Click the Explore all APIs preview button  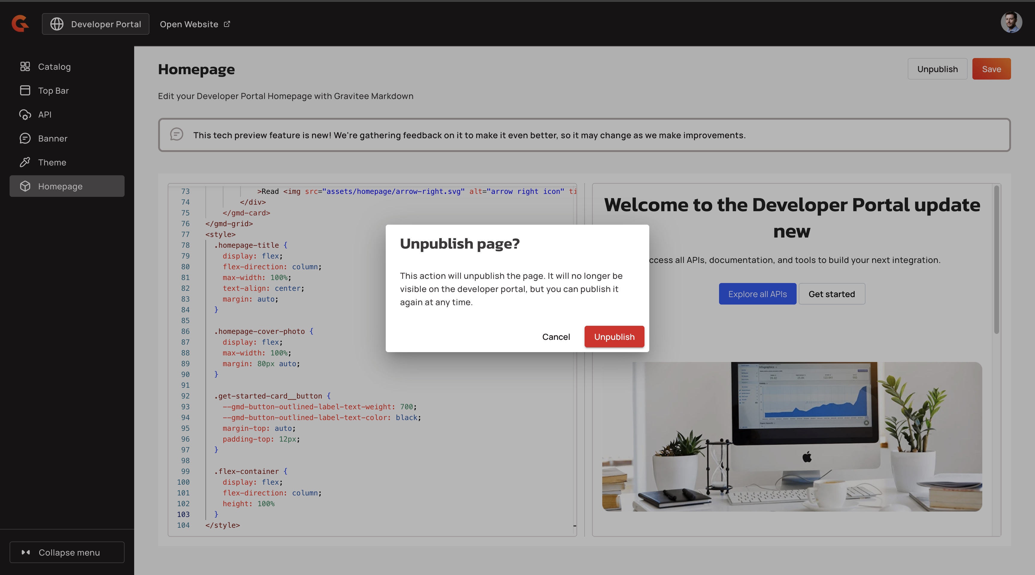click(x=757, y=294)
